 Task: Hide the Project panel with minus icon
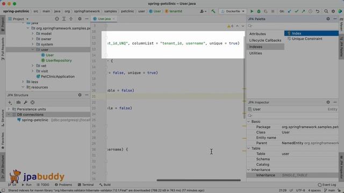[x=87, y=19]
